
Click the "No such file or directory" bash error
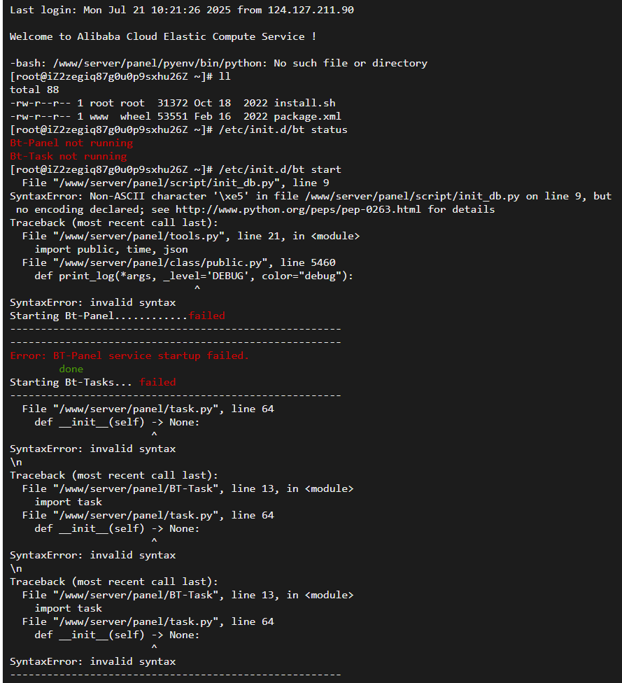350,63
